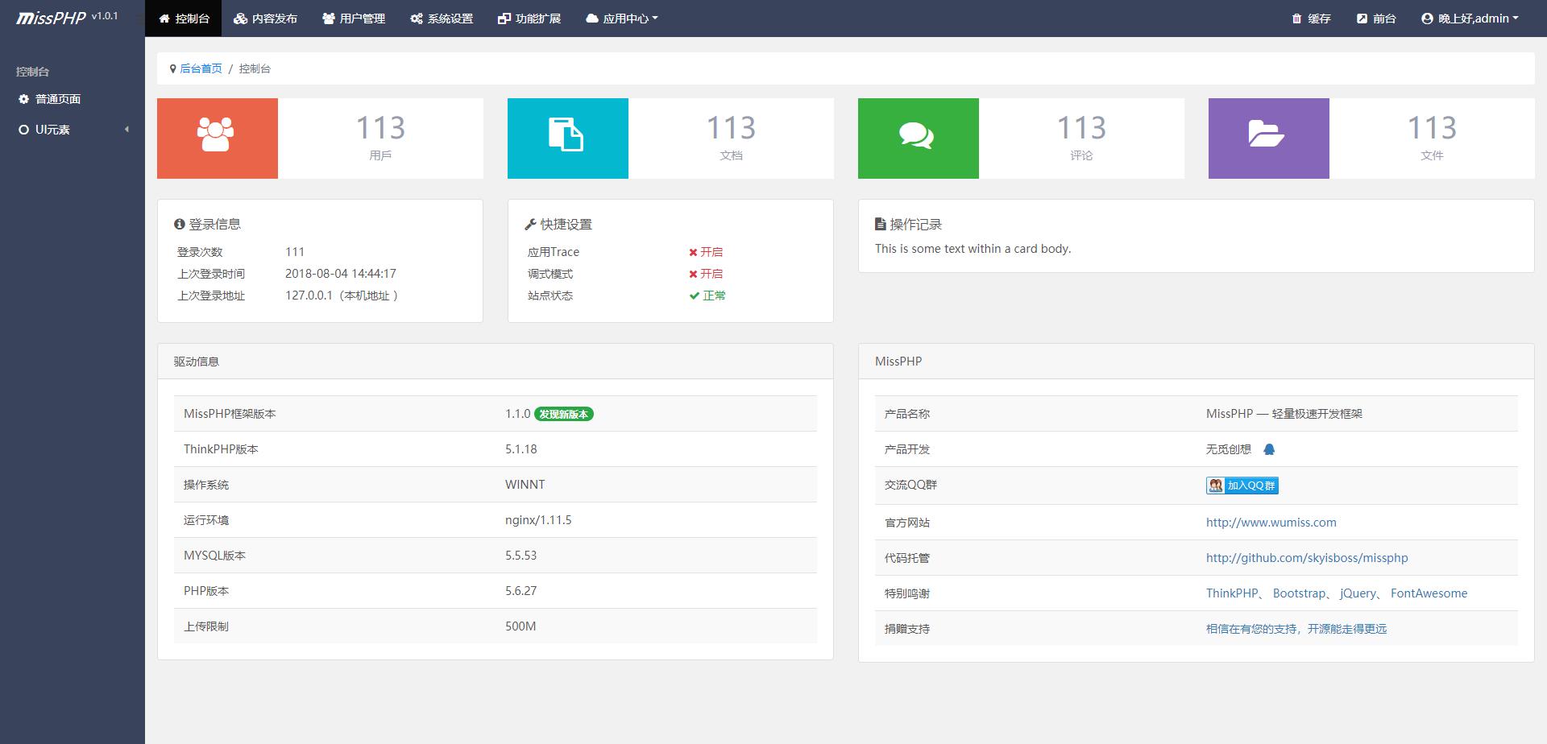Click the 内容发布 cubes icon
Screen dimensions: 1547x744
pos(240,19)
